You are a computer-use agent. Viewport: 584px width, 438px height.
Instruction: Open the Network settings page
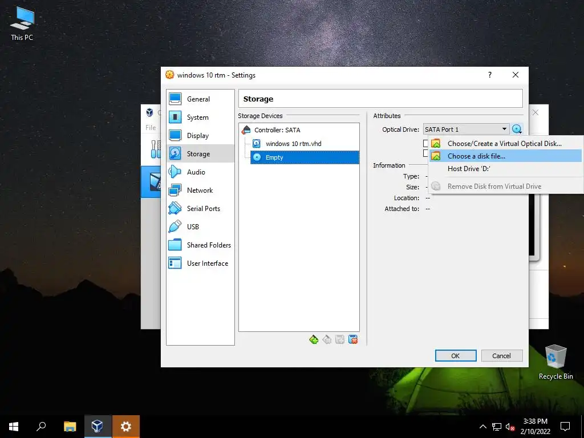point(200,190)
